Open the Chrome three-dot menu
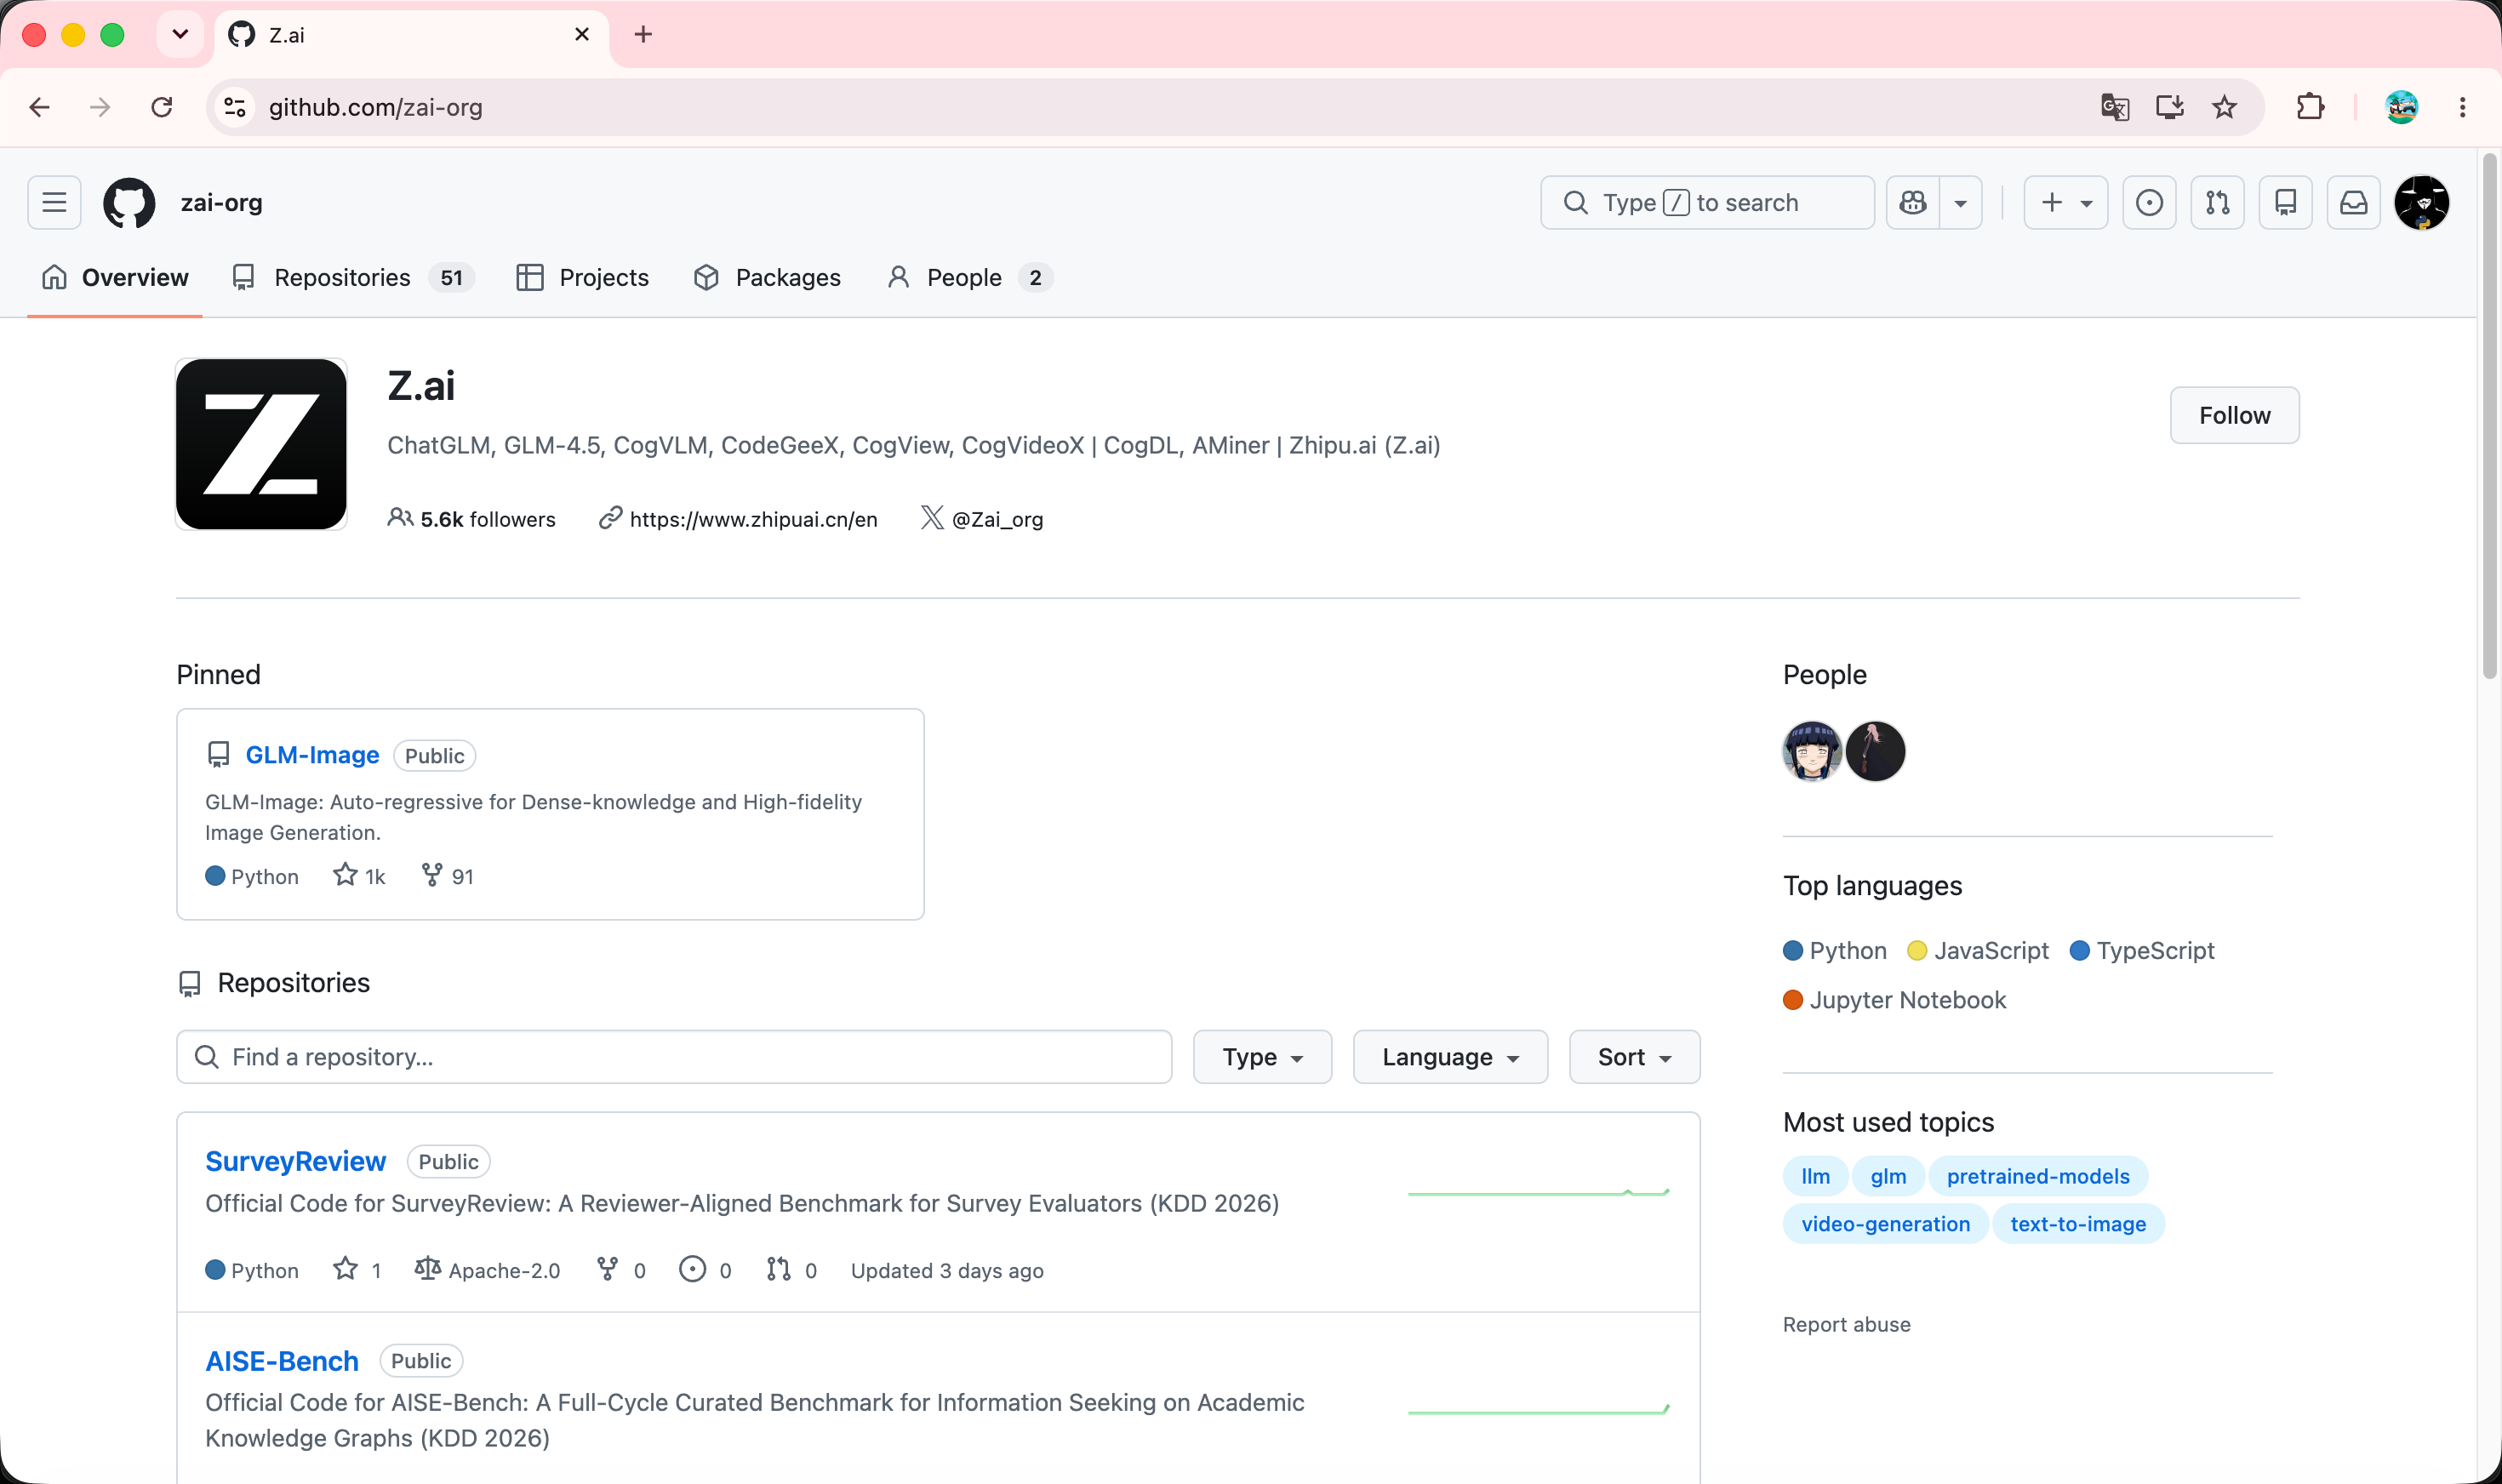The height and width of the screenshot is (1484, 2502). tap(2462, 107)
